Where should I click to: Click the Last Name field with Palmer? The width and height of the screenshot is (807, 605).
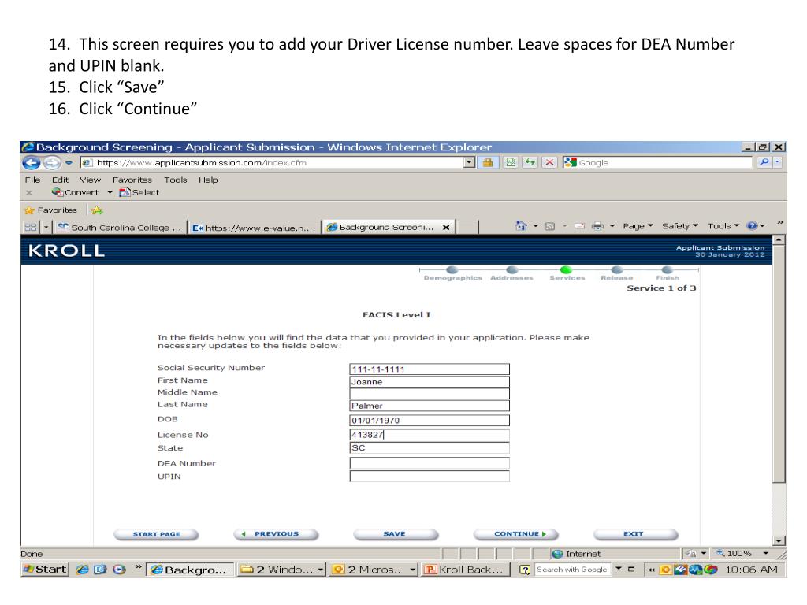point(430,406)
